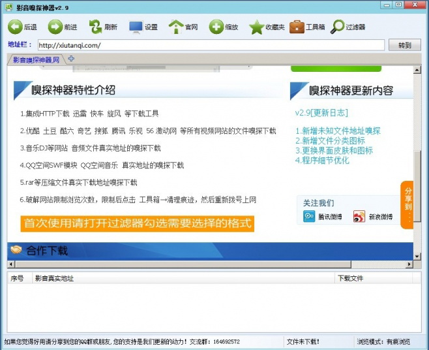Viewport: 429px width, 350px height.
Task: Click the 1.集成HTTP下载 feature line
Action: point(89,114)
